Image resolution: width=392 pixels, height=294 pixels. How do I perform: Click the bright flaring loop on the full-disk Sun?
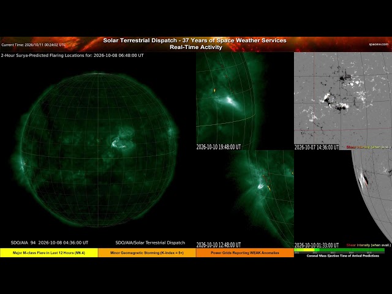pos(119,143)
